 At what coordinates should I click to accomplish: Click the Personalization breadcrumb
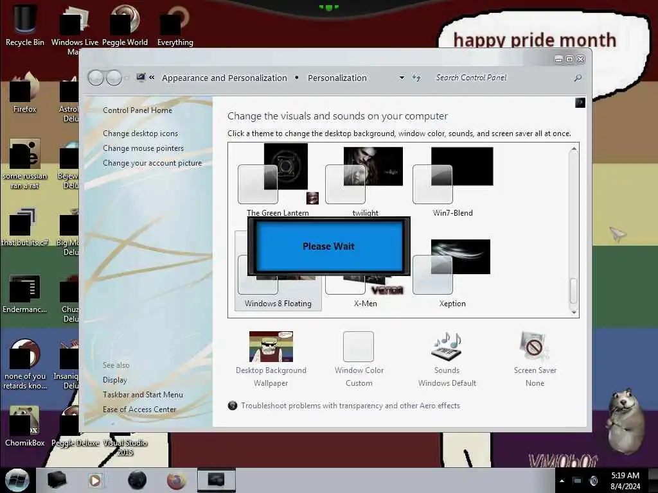pos(337,78)
